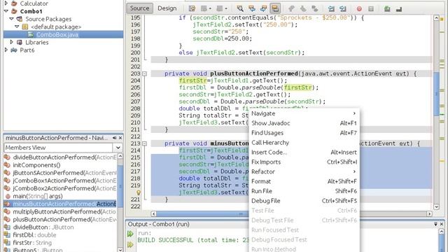This screenshot has height=252, width=448.
Task: Click upper rerun arrow in Output panel
Action: [130, 234]
